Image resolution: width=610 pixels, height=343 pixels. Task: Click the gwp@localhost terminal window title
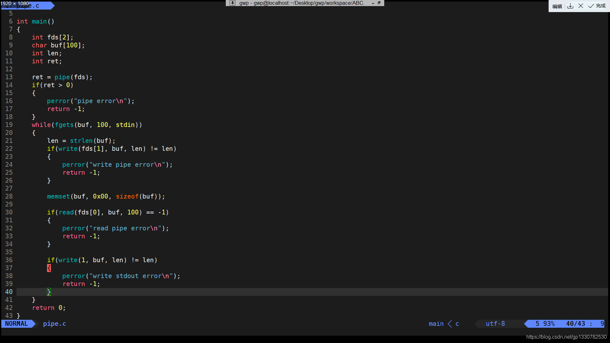coord(301,3)
